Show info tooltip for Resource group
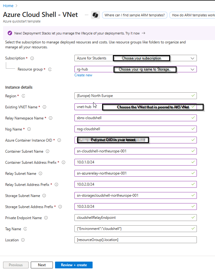The height and width of the screenshot is (273, 215). click(x=50, y=69)
